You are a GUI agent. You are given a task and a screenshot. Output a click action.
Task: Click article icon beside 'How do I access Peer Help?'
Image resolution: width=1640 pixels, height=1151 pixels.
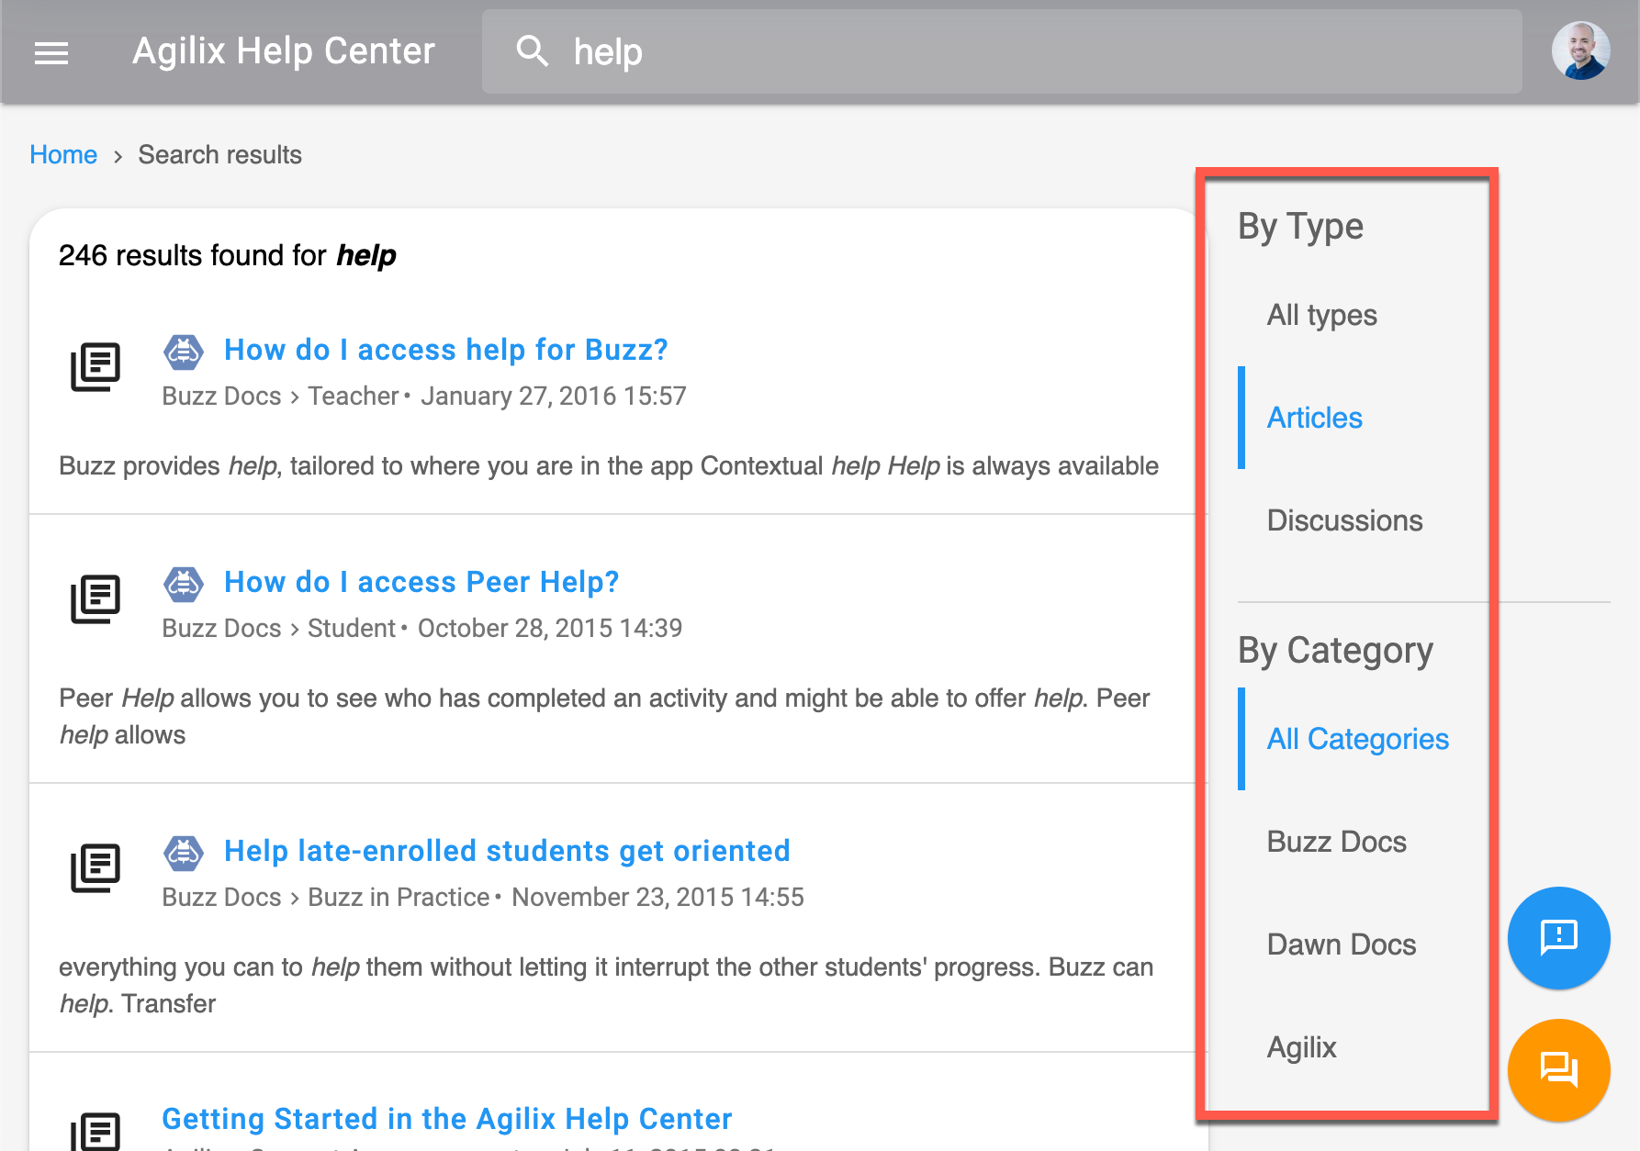point(95,598)
